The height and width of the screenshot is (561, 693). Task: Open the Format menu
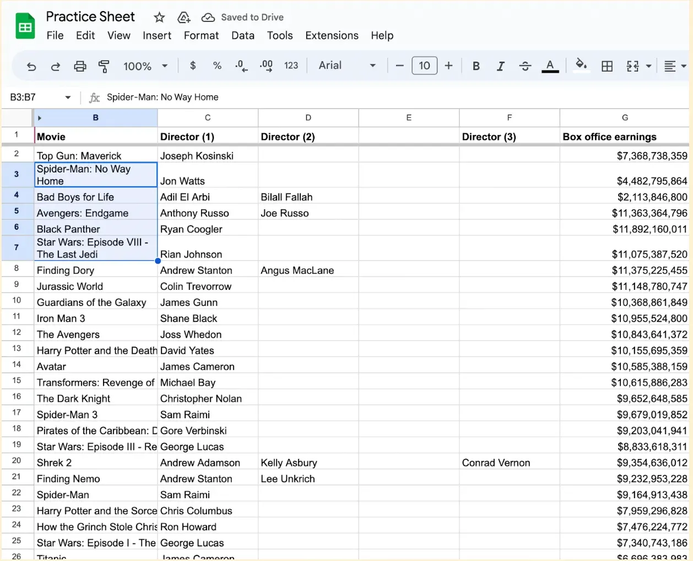click(201, 36)
